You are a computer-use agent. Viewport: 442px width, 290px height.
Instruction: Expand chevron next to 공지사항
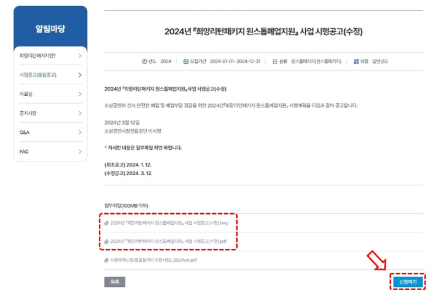tap(80, 113)
